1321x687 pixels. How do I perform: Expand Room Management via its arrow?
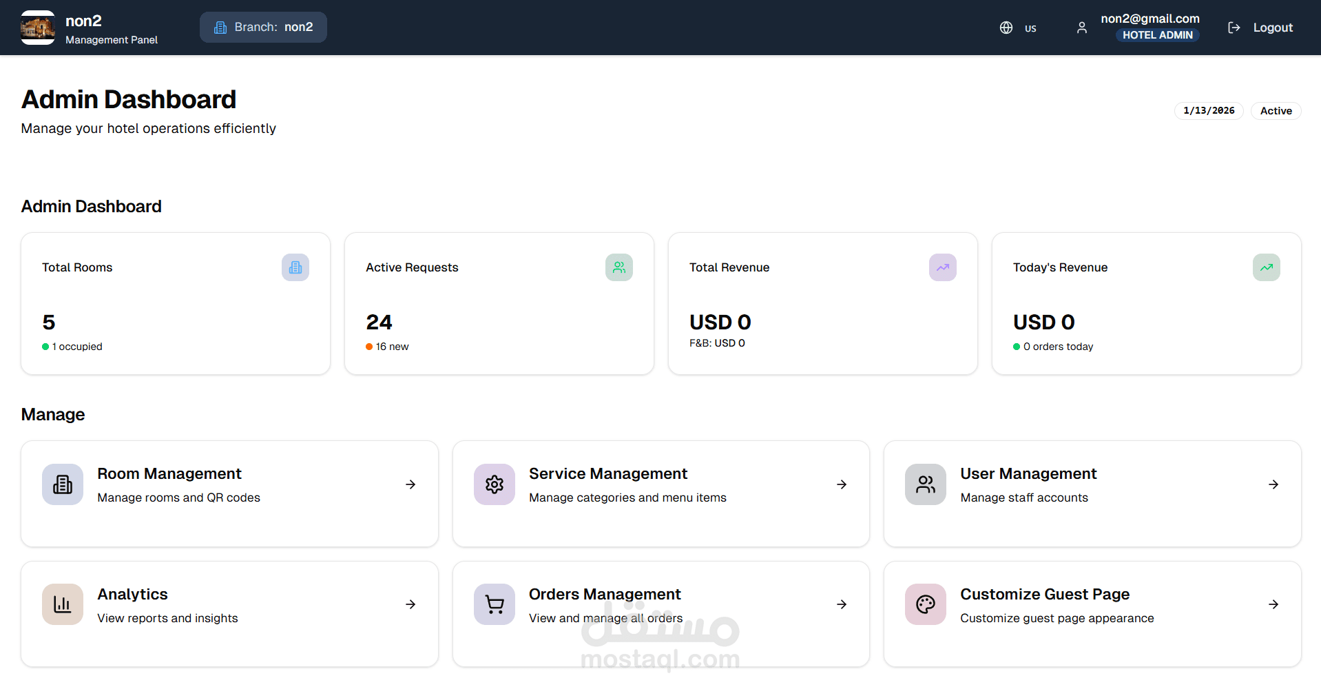pyautogui.click(x=410, y=484)
